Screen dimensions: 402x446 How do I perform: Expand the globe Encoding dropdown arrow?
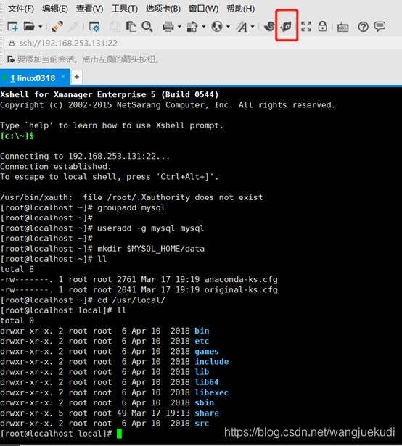[228, 27]
